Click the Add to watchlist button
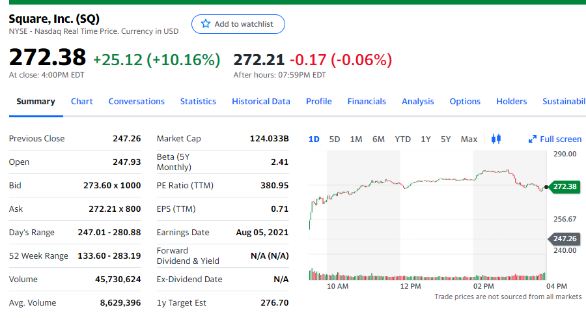Viewport: 586px width, 318px height. 238,24
